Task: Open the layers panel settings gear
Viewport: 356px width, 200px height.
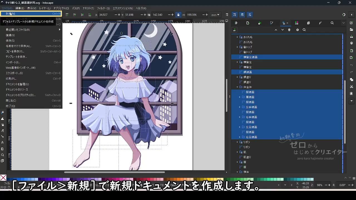Action: point(297,30)
